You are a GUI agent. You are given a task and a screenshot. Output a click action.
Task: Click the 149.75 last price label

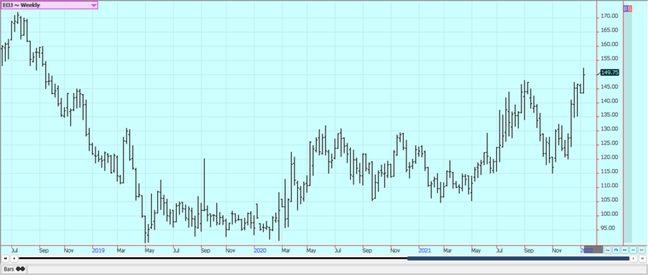(x=609, y=72)
